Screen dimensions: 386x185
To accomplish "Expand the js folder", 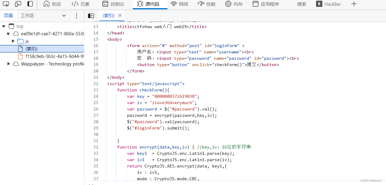I will pyautogui.click(x=13, y=41).
